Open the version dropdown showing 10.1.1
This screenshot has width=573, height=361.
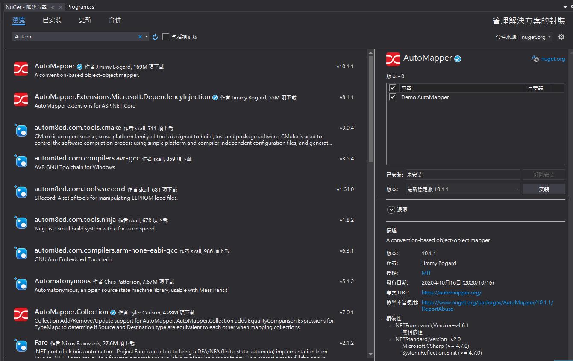click(462, 189)
